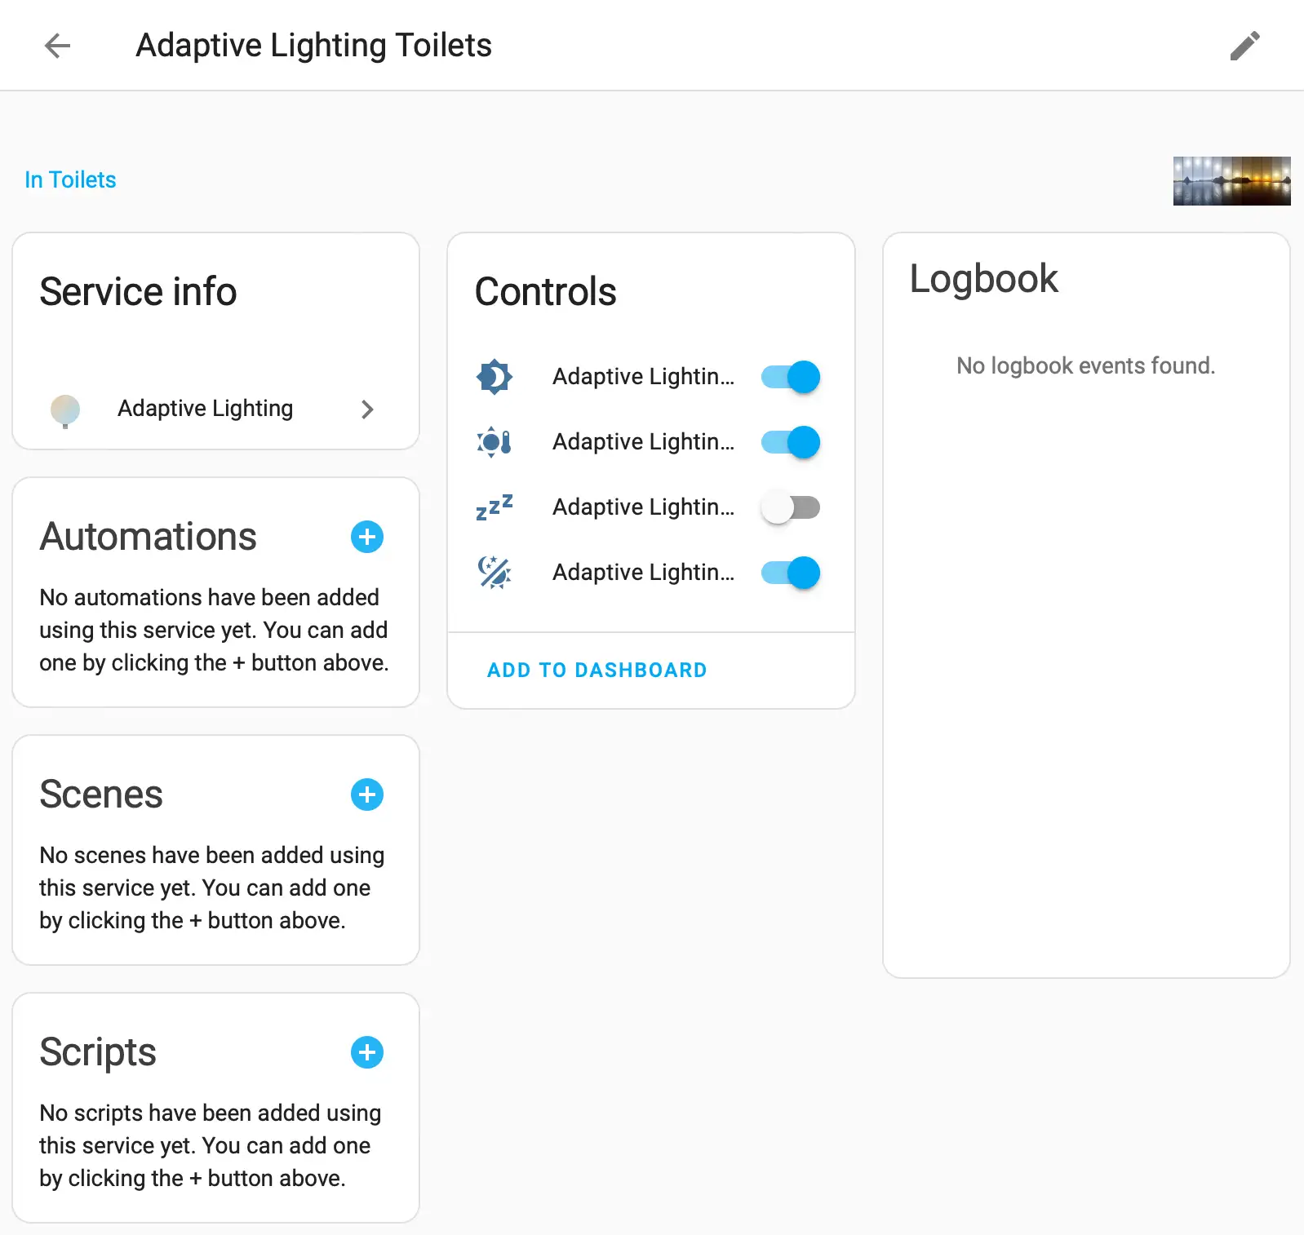This screenshot has width=1304, height=1235.
Task: Click the plus icon in Automations
Action: tap(367, 537)
